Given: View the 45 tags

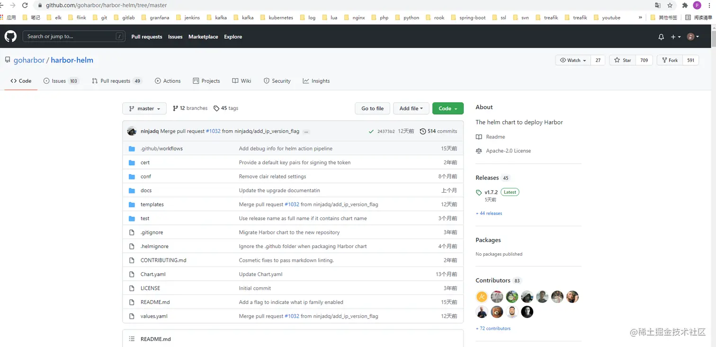Looking at the screenshot, I should [226, 108].
